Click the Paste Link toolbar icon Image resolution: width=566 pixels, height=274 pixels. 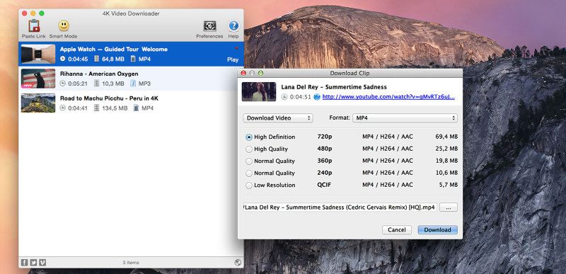[x=33, y=26]
